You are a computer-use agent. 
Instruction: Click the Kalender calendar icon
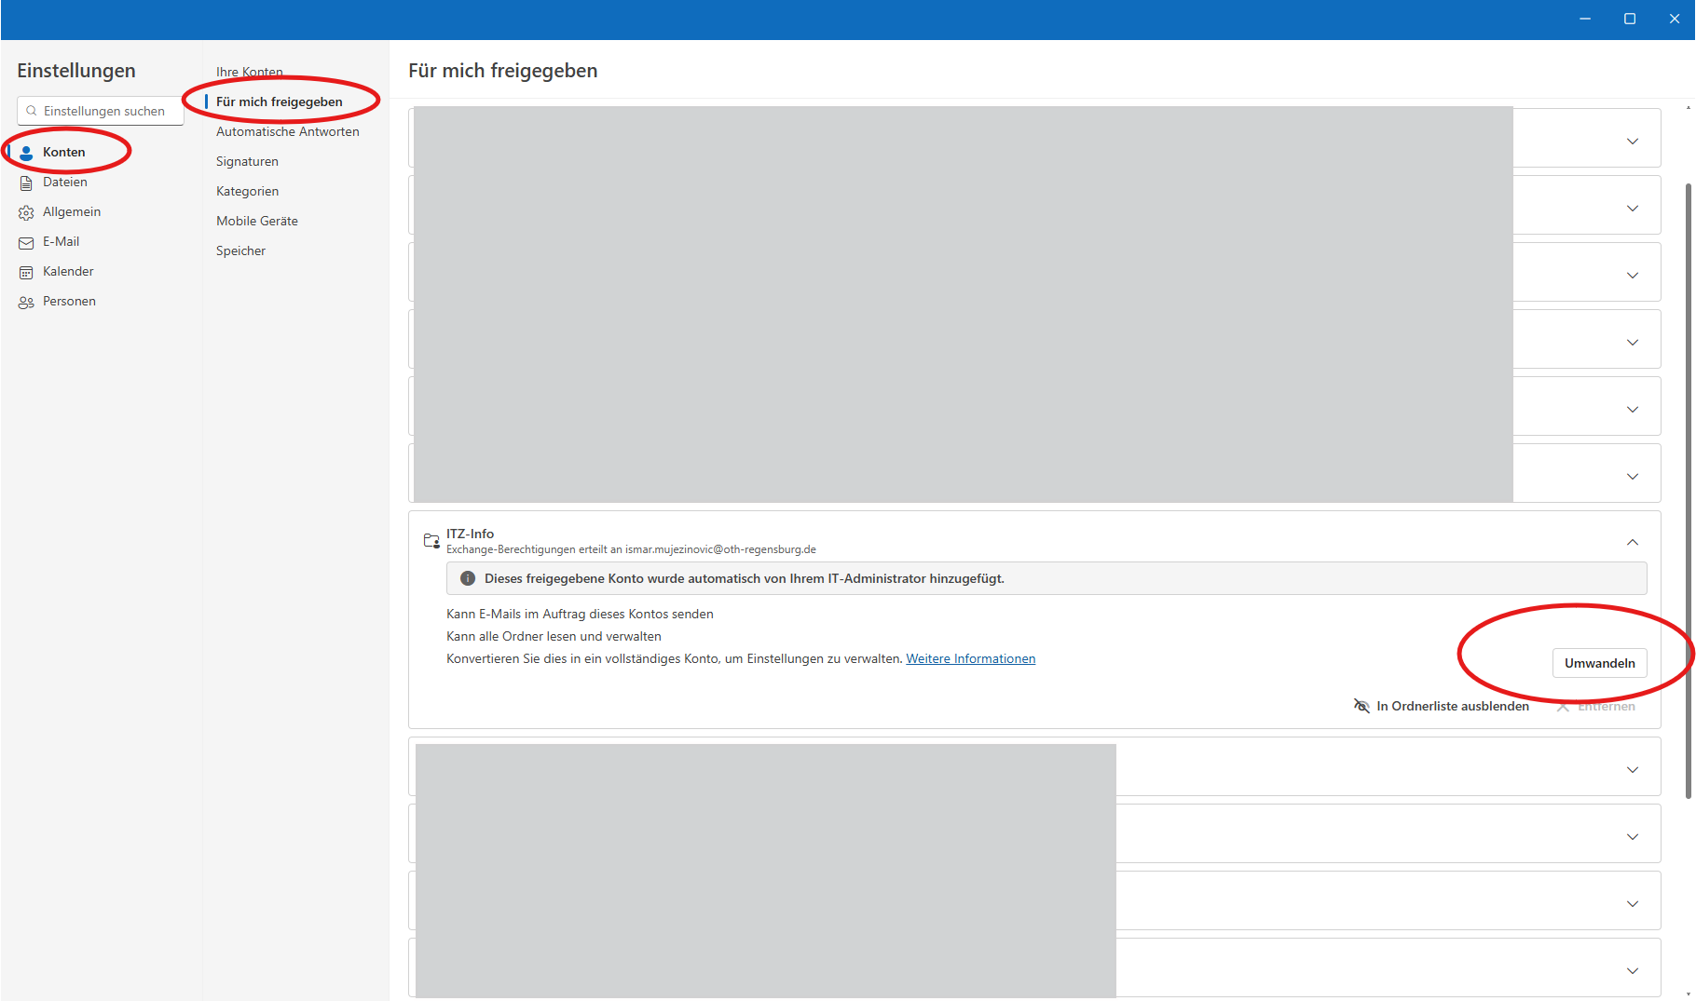[x=26, y=272]
